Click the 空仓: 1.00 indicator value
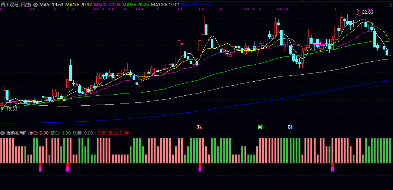 60,133
